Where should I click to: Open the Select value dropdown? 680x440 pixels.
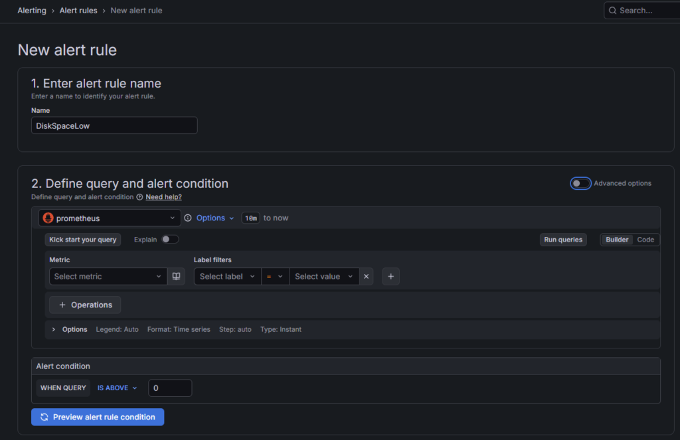(x=324, y=276)
